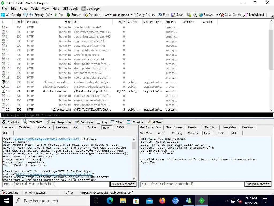274x206 pixels.
Task: Click the vm9.computernewb.com/RST.srf request link
Action: 46,139
